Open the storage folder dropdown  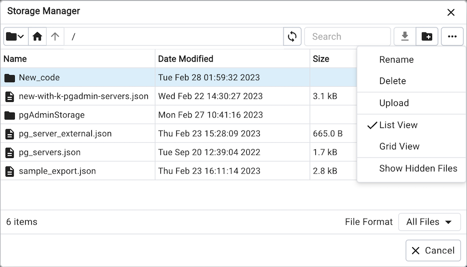click(15, 37)
